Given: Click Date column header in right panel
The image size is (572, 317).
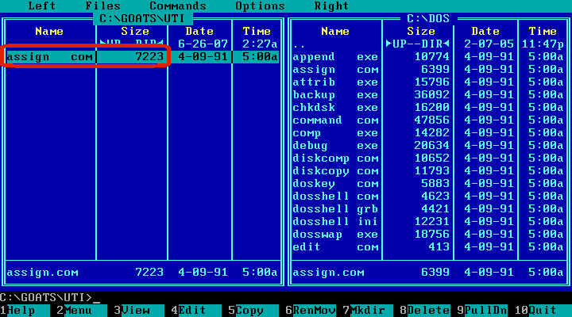Looking at the screenshot, I should [485, 31].
